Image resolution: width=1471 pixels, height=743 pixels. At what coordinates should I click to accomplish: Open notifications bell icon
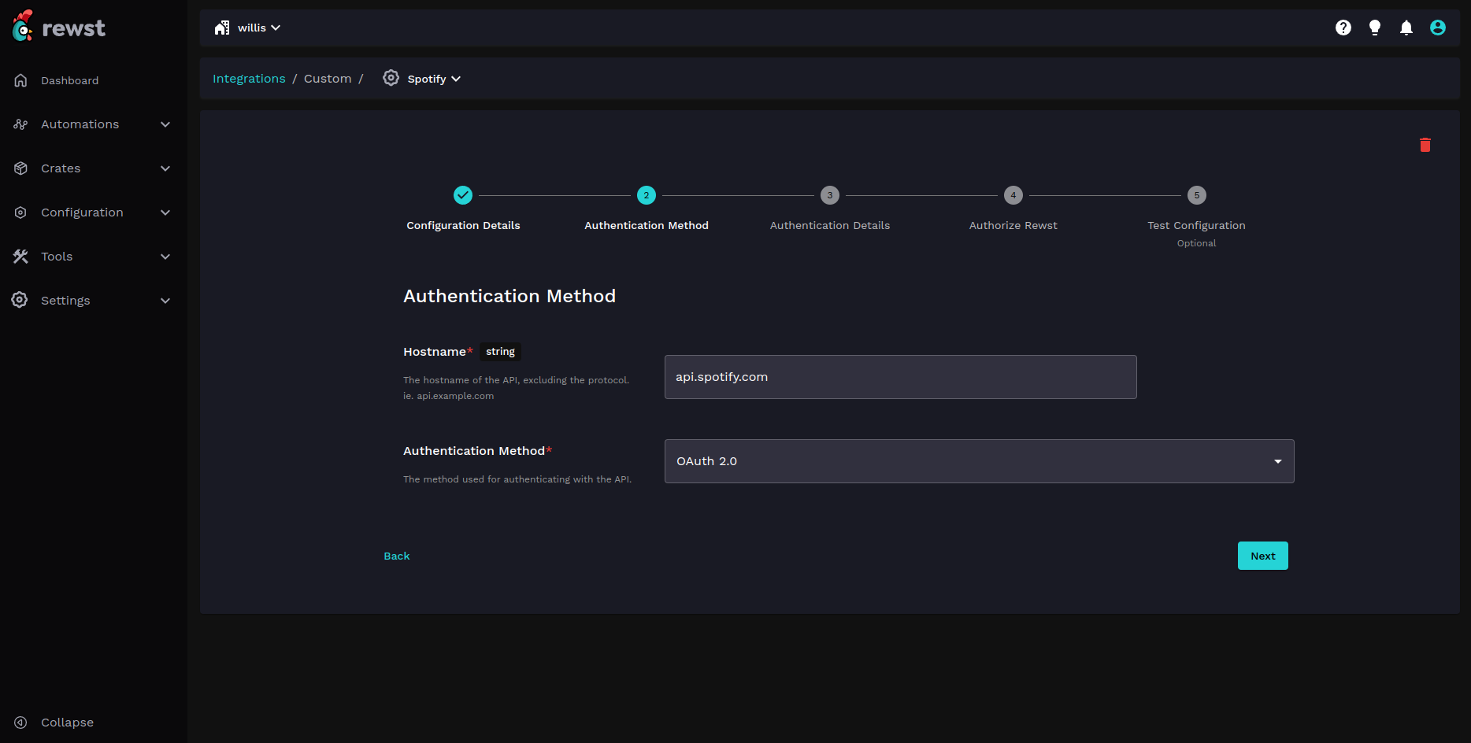[1406, 28]
